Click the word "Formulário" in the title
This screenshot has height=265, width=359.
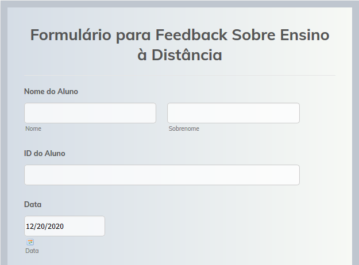pos(70,35)
